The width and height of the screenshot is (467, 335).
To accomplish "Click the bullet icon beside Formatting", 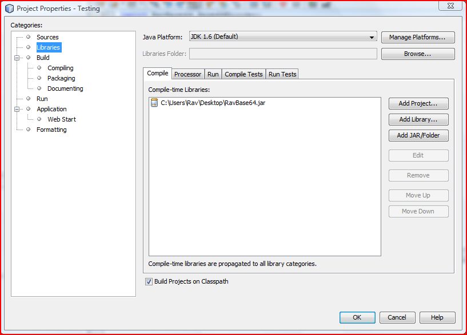I will click(28, 130).
